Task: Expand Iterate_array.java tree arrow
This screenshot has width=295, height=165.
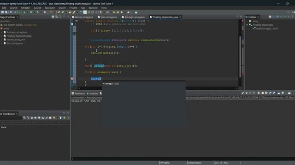Action: tap(2, 40)
